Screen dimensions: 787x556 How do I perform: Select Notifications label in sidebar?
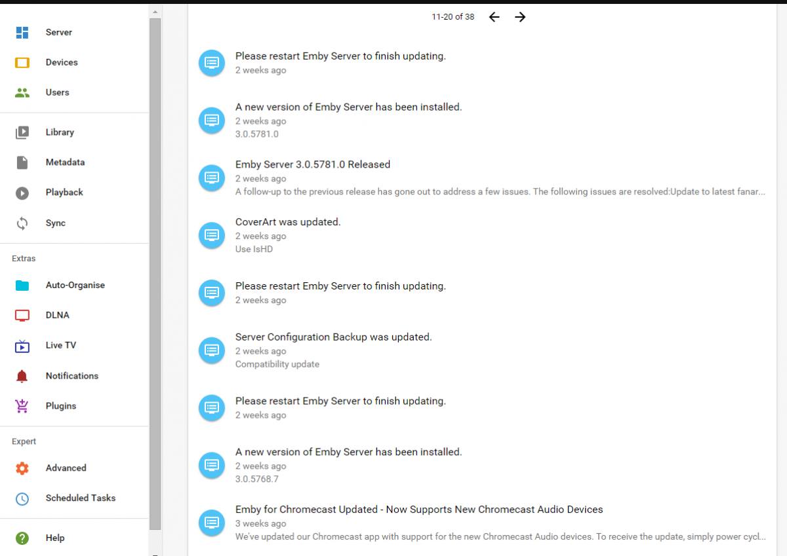72,376
